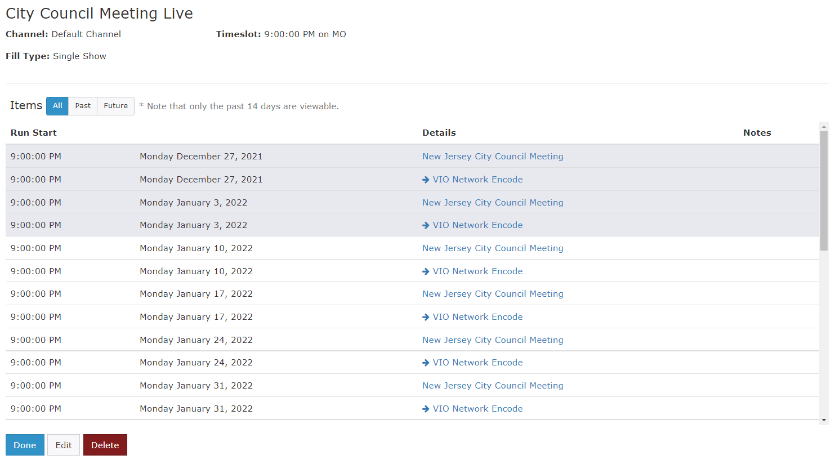Click the items list scrollbar thumb
Image resolution: width=831 pixels, height=464 pixels.
[824, 190]
